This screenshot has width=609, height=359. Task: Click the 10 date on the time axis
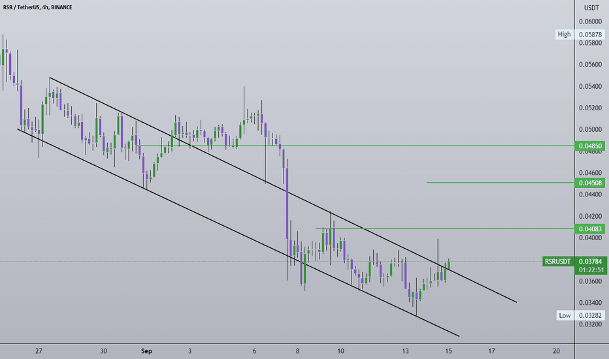340,351
